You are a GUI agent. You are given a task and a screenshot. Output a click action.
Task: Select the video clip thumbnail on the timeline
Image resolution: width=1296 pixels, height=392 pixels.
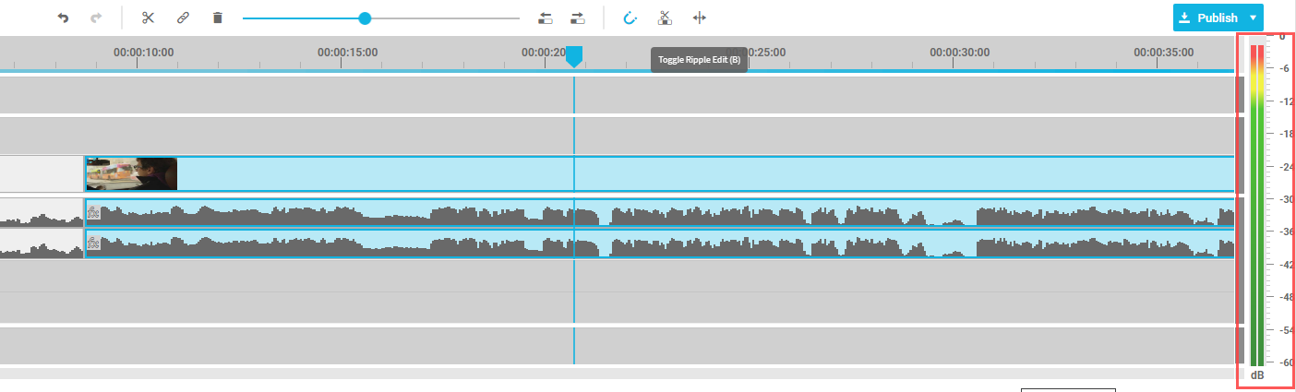[x=131, y=173]
